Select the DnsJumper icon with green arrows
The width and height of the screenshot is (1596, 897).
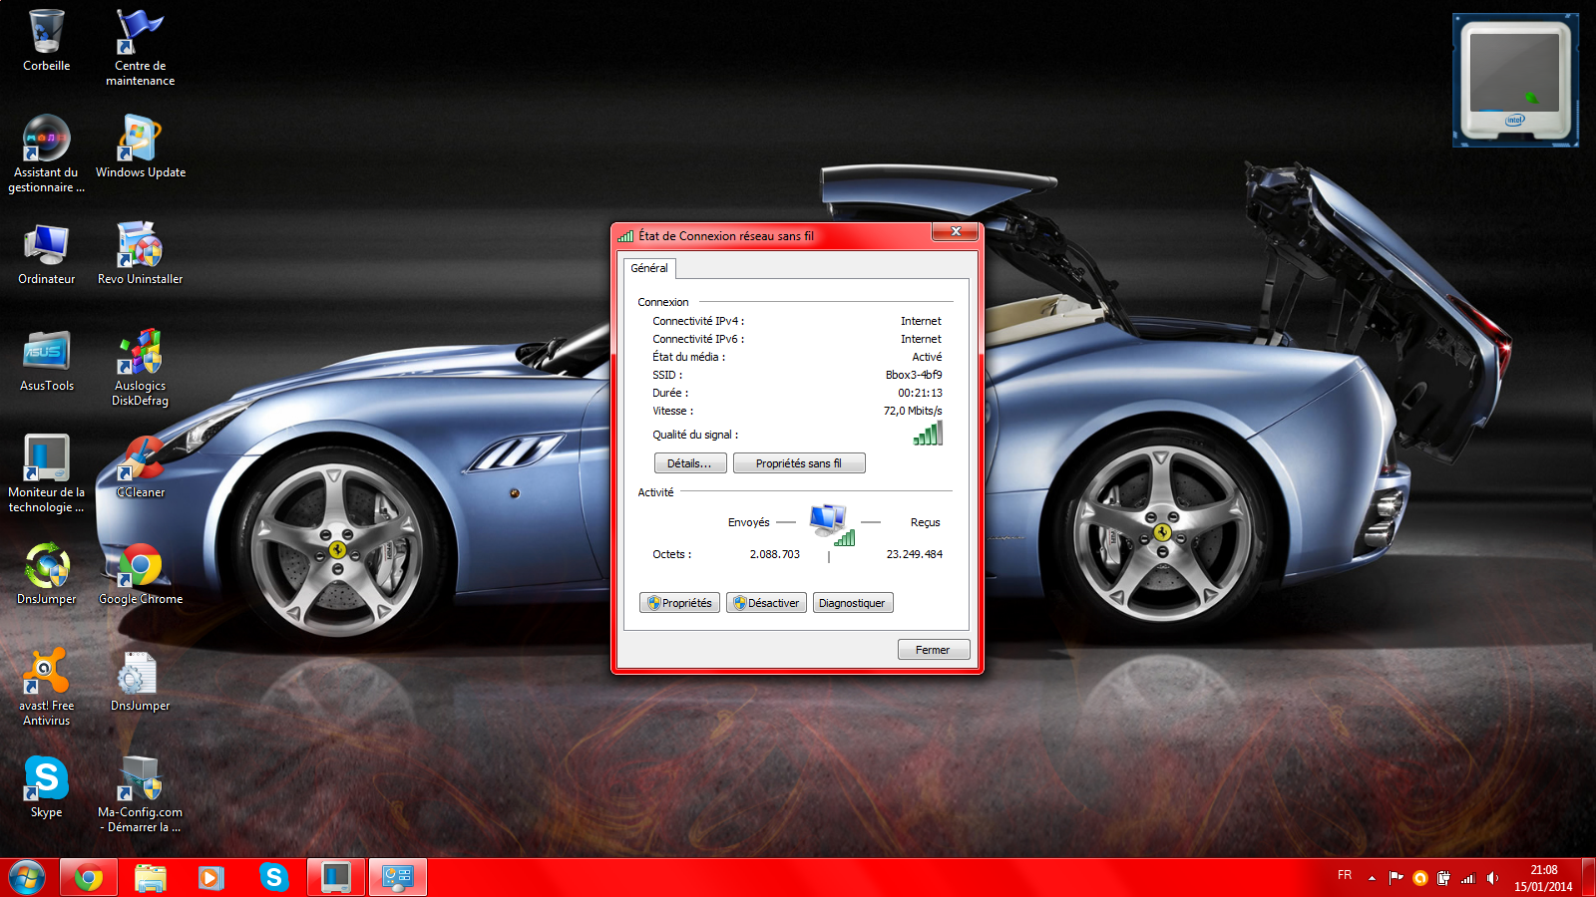point(46,573)
